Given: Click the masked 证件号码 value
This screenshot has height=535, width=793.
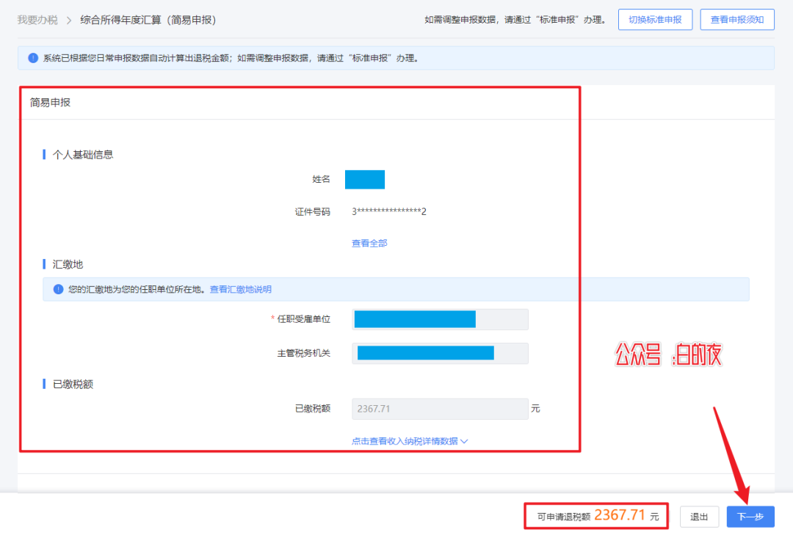Looking at the screenshot, I should click(389, 212).
